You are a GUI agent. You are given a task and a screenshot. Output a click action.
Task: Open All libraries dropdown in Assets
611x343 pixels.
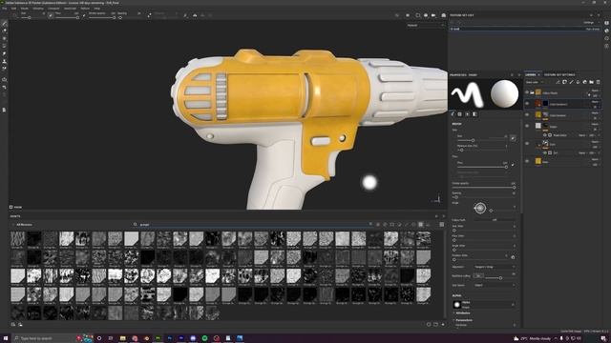coord(22,225)
